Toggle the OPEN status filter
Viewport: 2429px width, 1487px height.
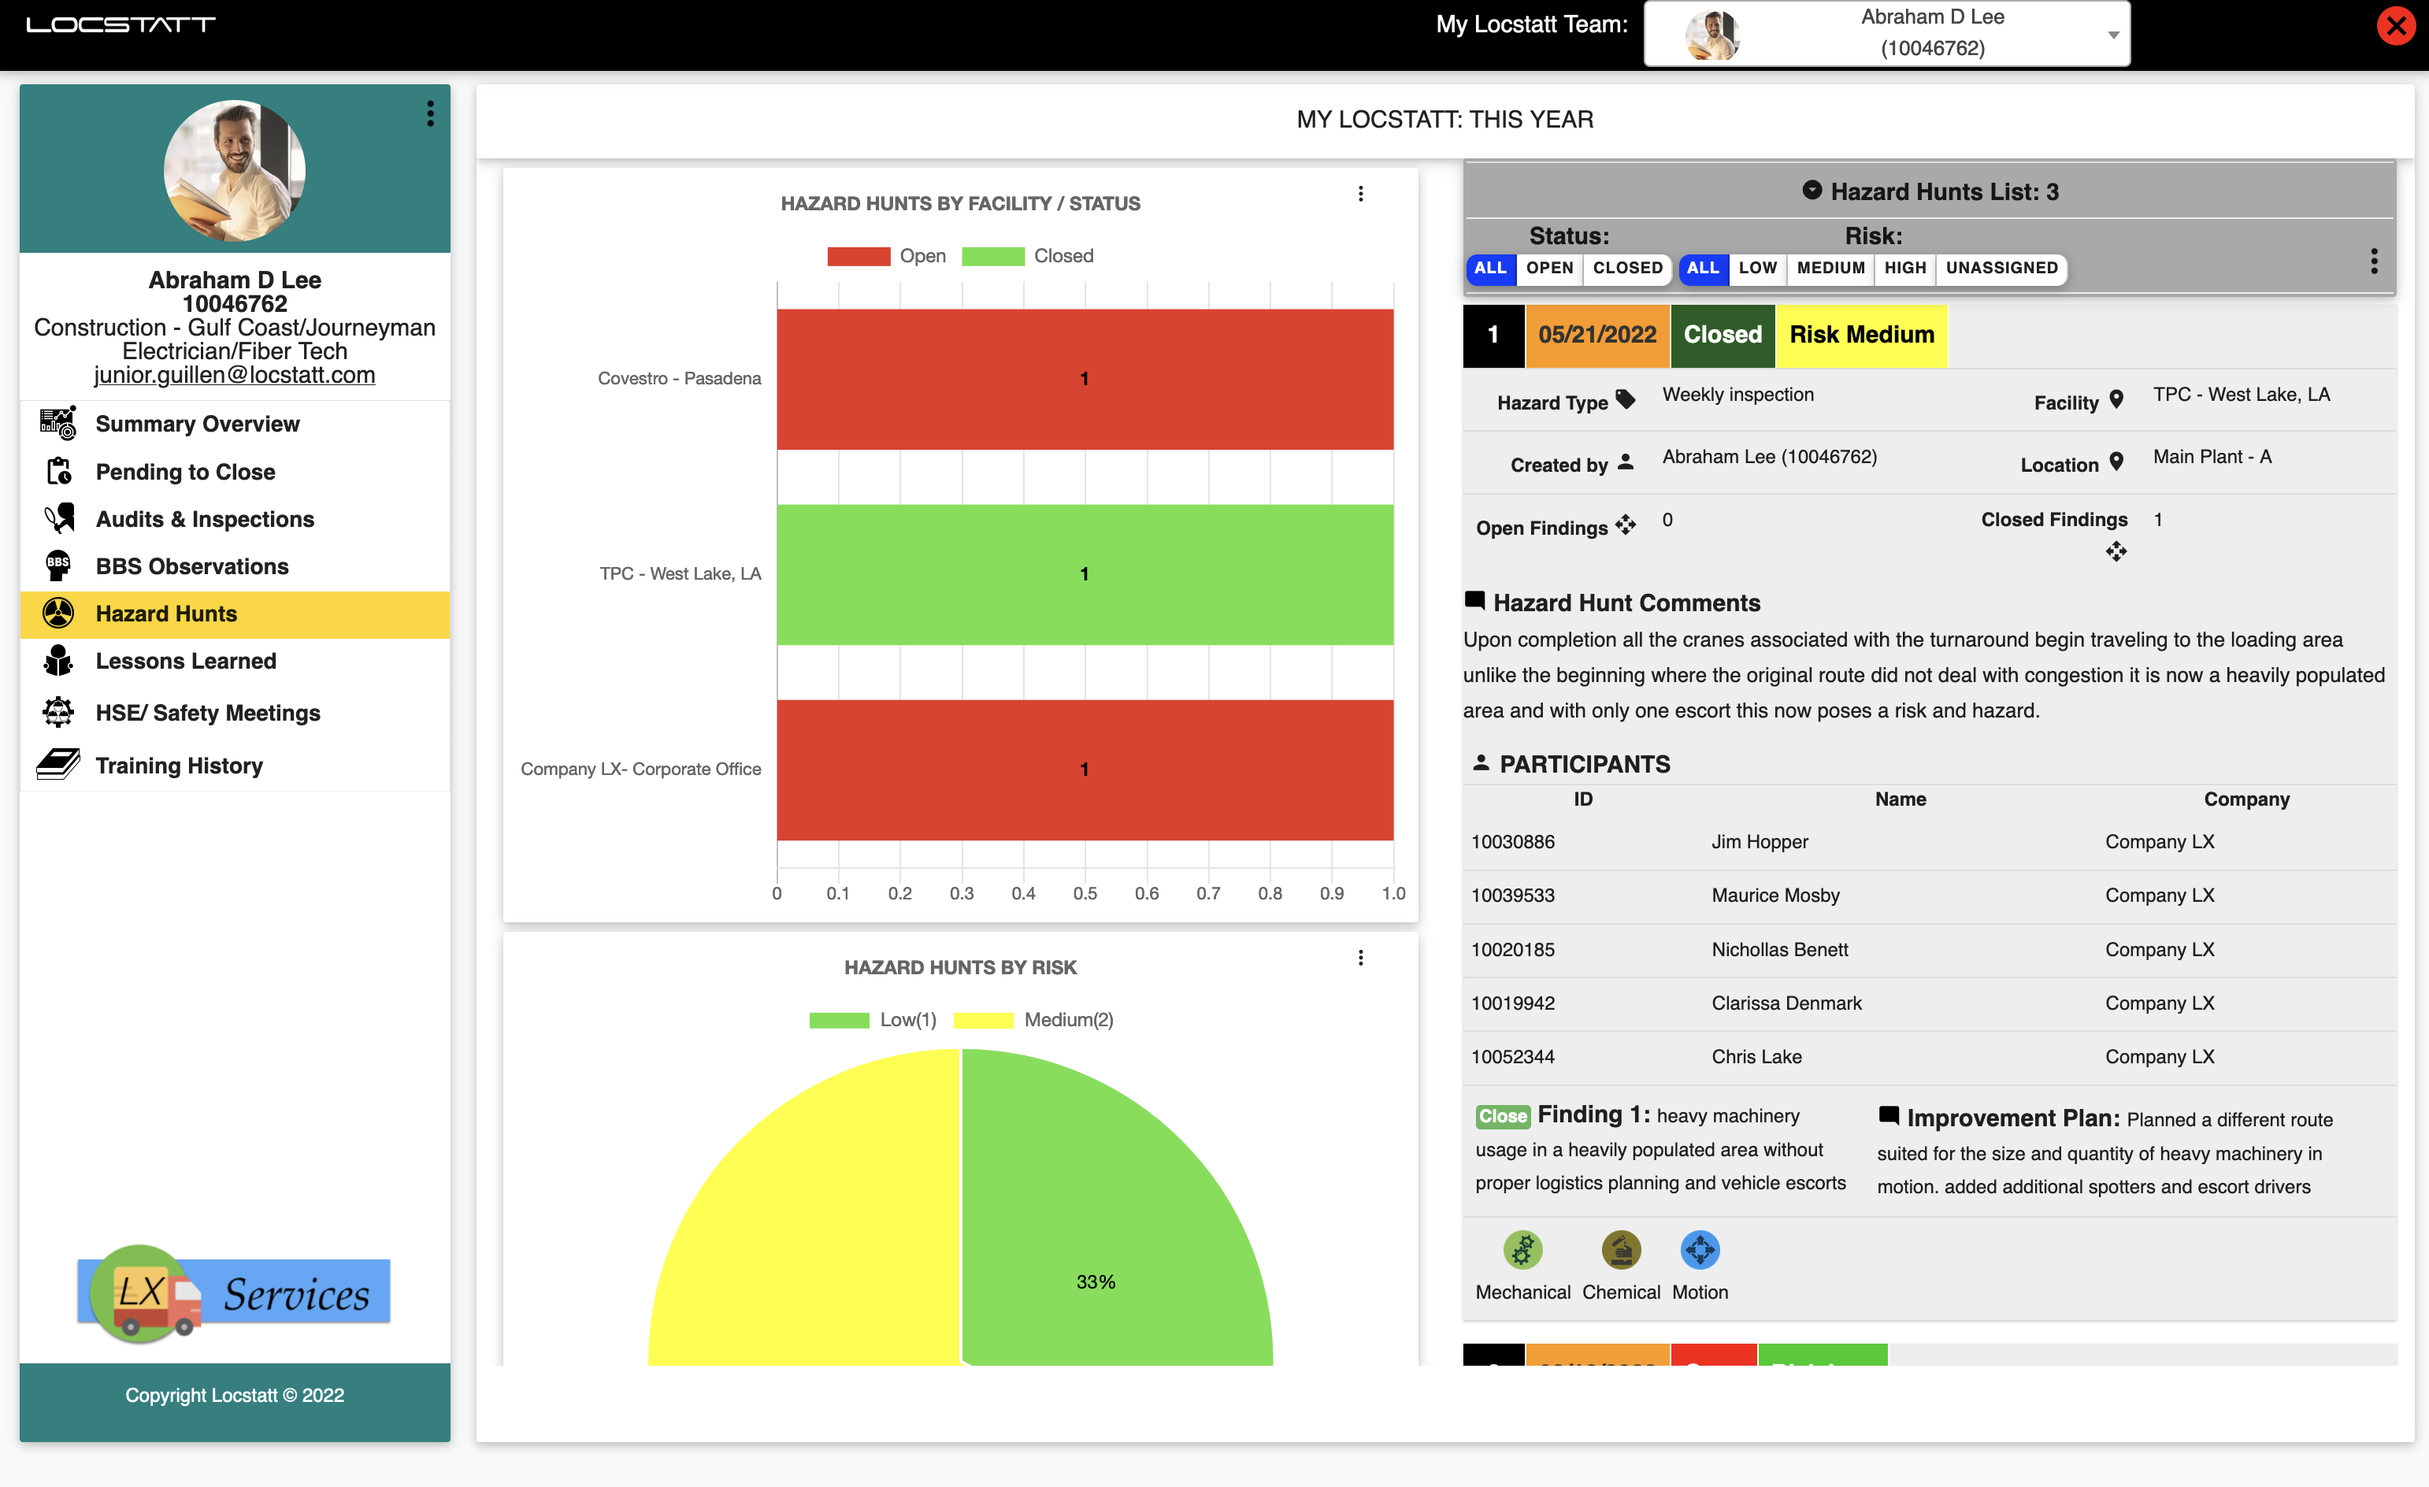pos(1550,269)
